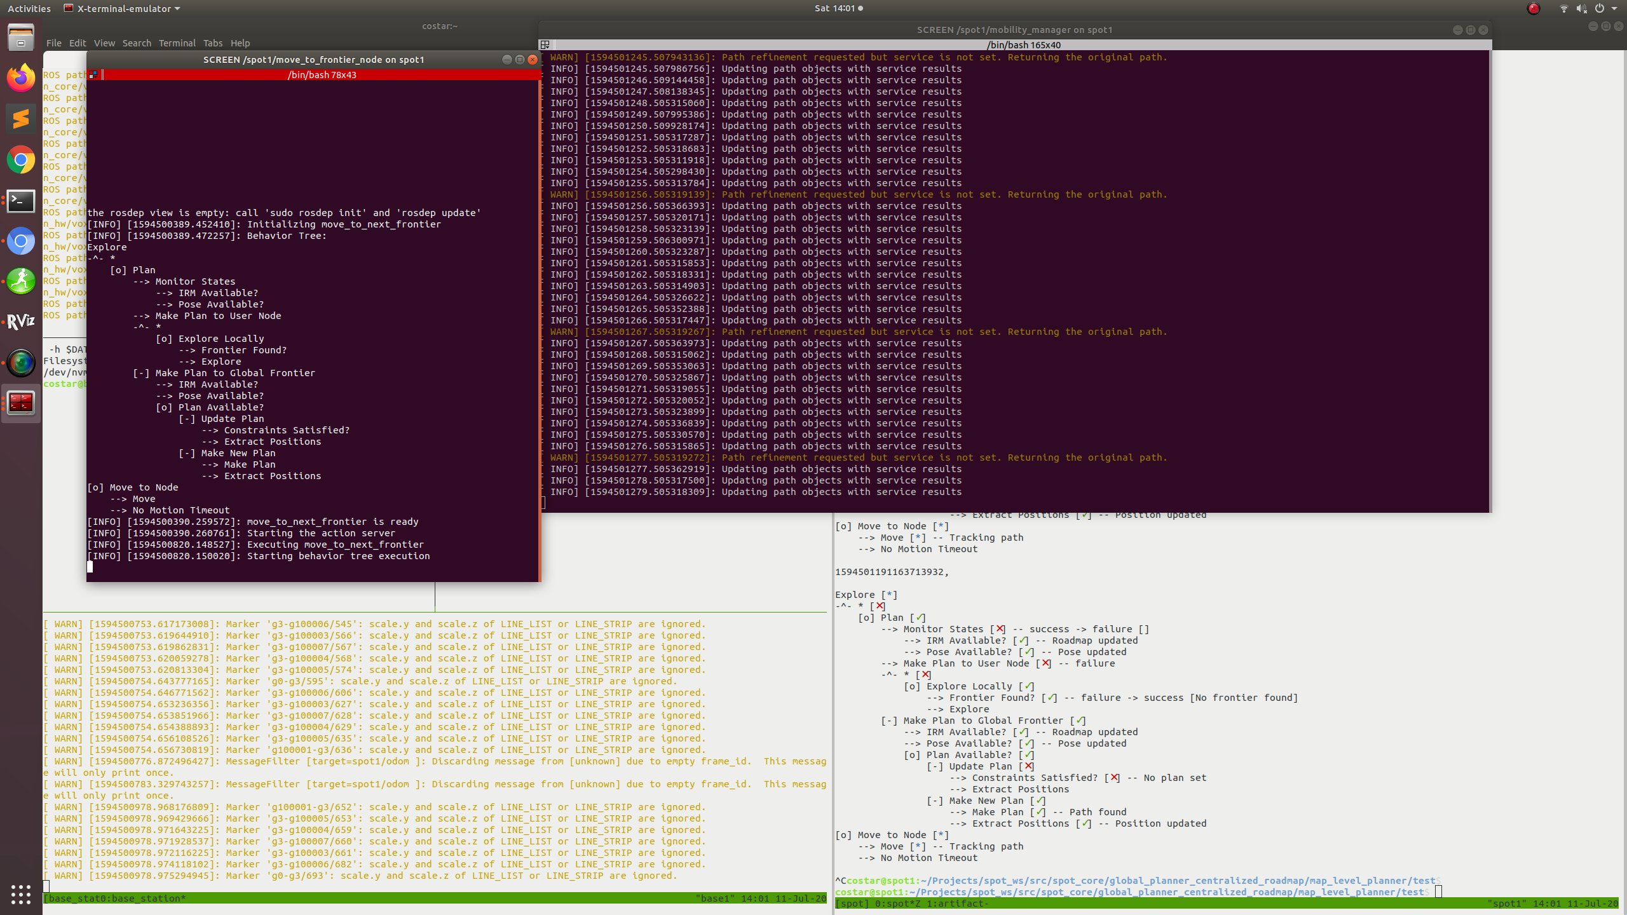Click the Activities button
Image resolution: width=1627 pixels, height=915 pixels.
click(29, 8)
